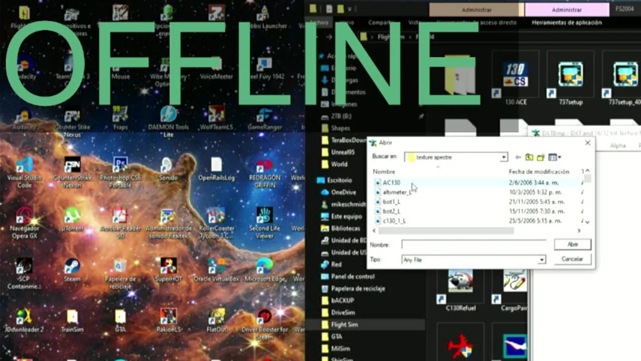Launch Fraps desktop shortcut

120,118
